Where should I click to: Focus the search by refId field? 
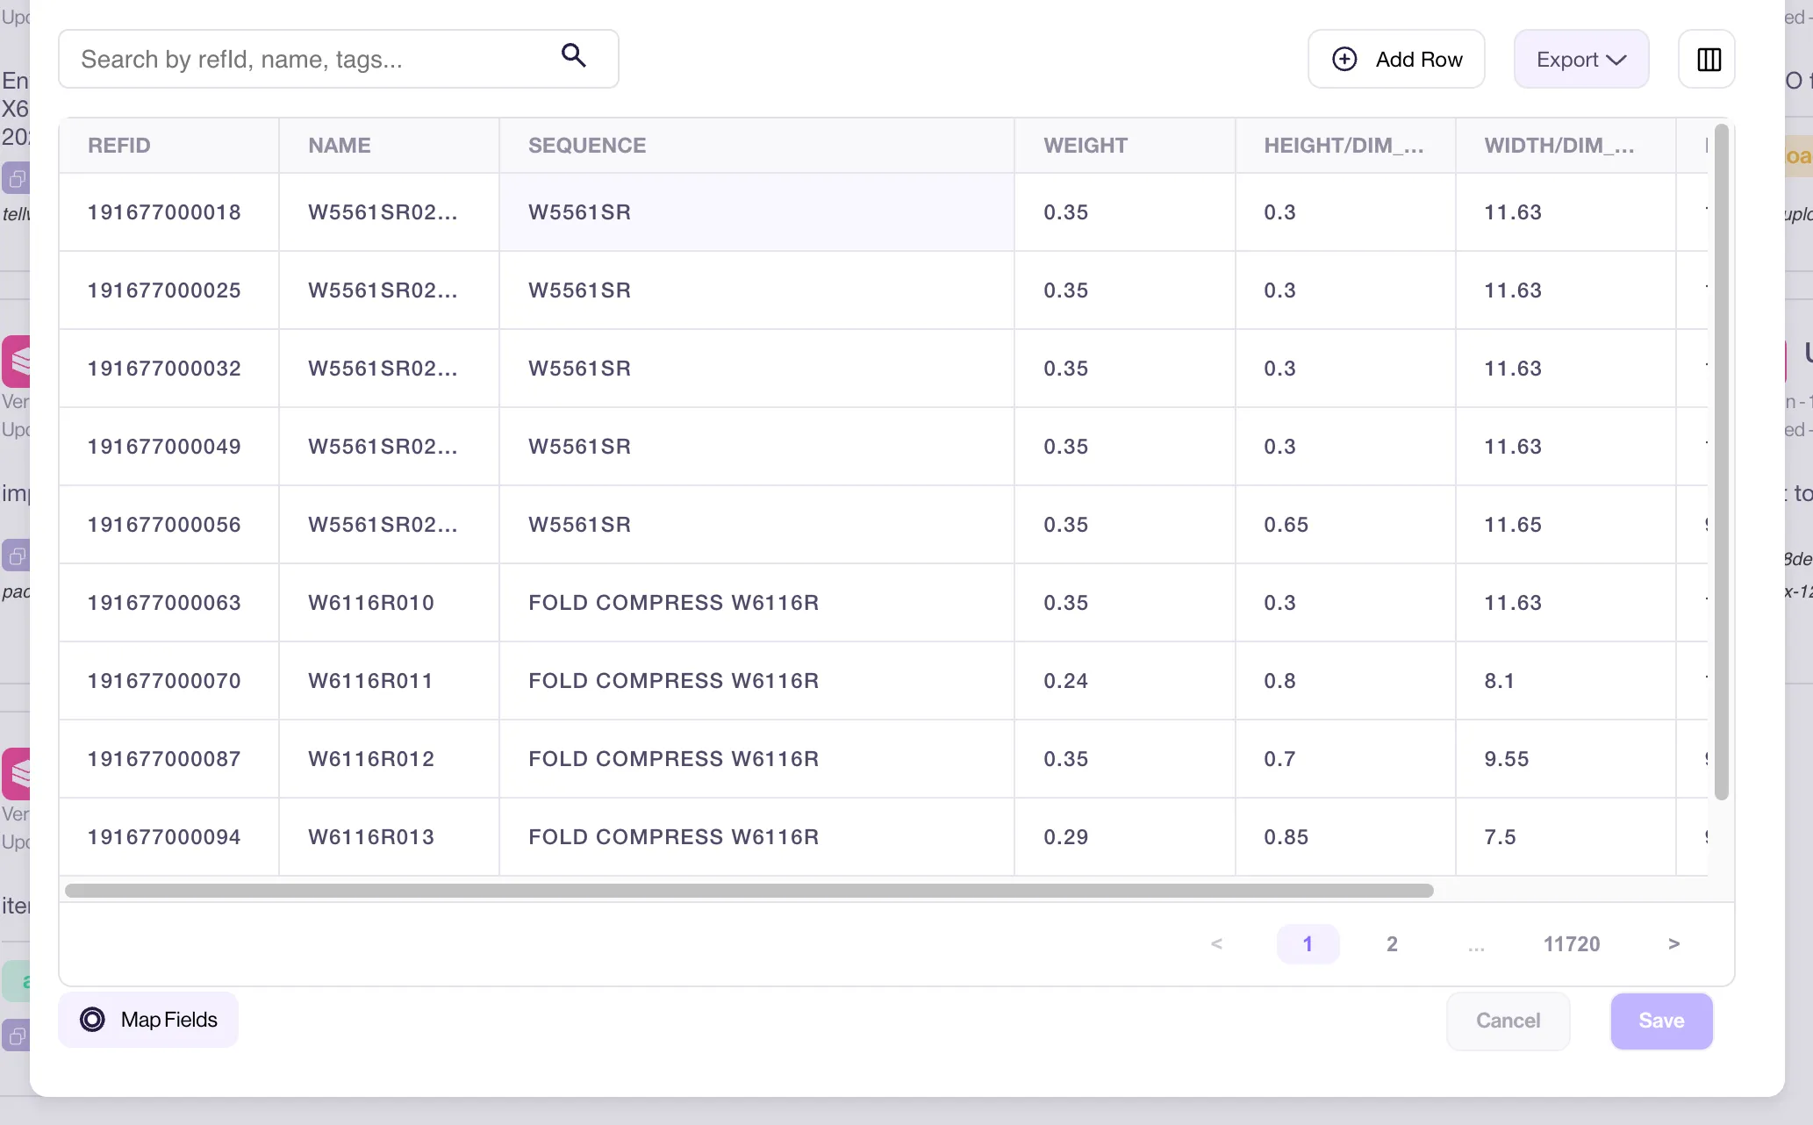[339, 59]
